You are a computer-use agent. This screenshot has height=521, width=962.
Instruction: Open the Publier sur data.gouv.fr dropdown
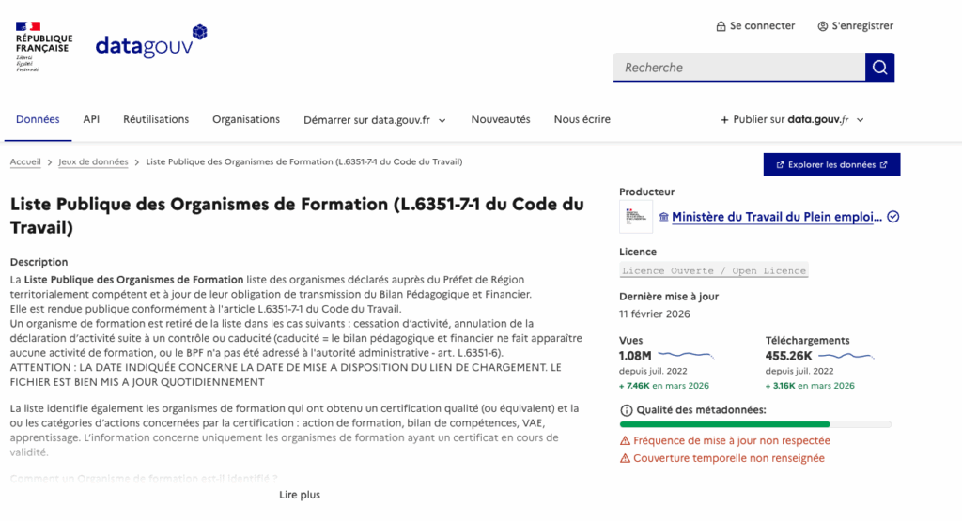click(792, 120)
